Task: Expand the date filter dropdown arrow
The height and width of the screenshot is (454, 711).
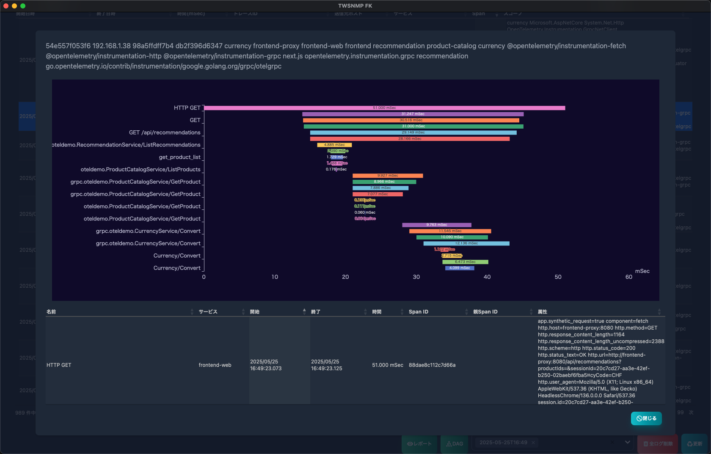Action: coord(627,442)
